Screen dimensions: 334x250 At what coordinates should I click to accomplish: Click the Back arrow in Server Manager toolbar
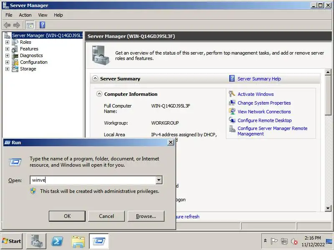[x=7, y=25]
